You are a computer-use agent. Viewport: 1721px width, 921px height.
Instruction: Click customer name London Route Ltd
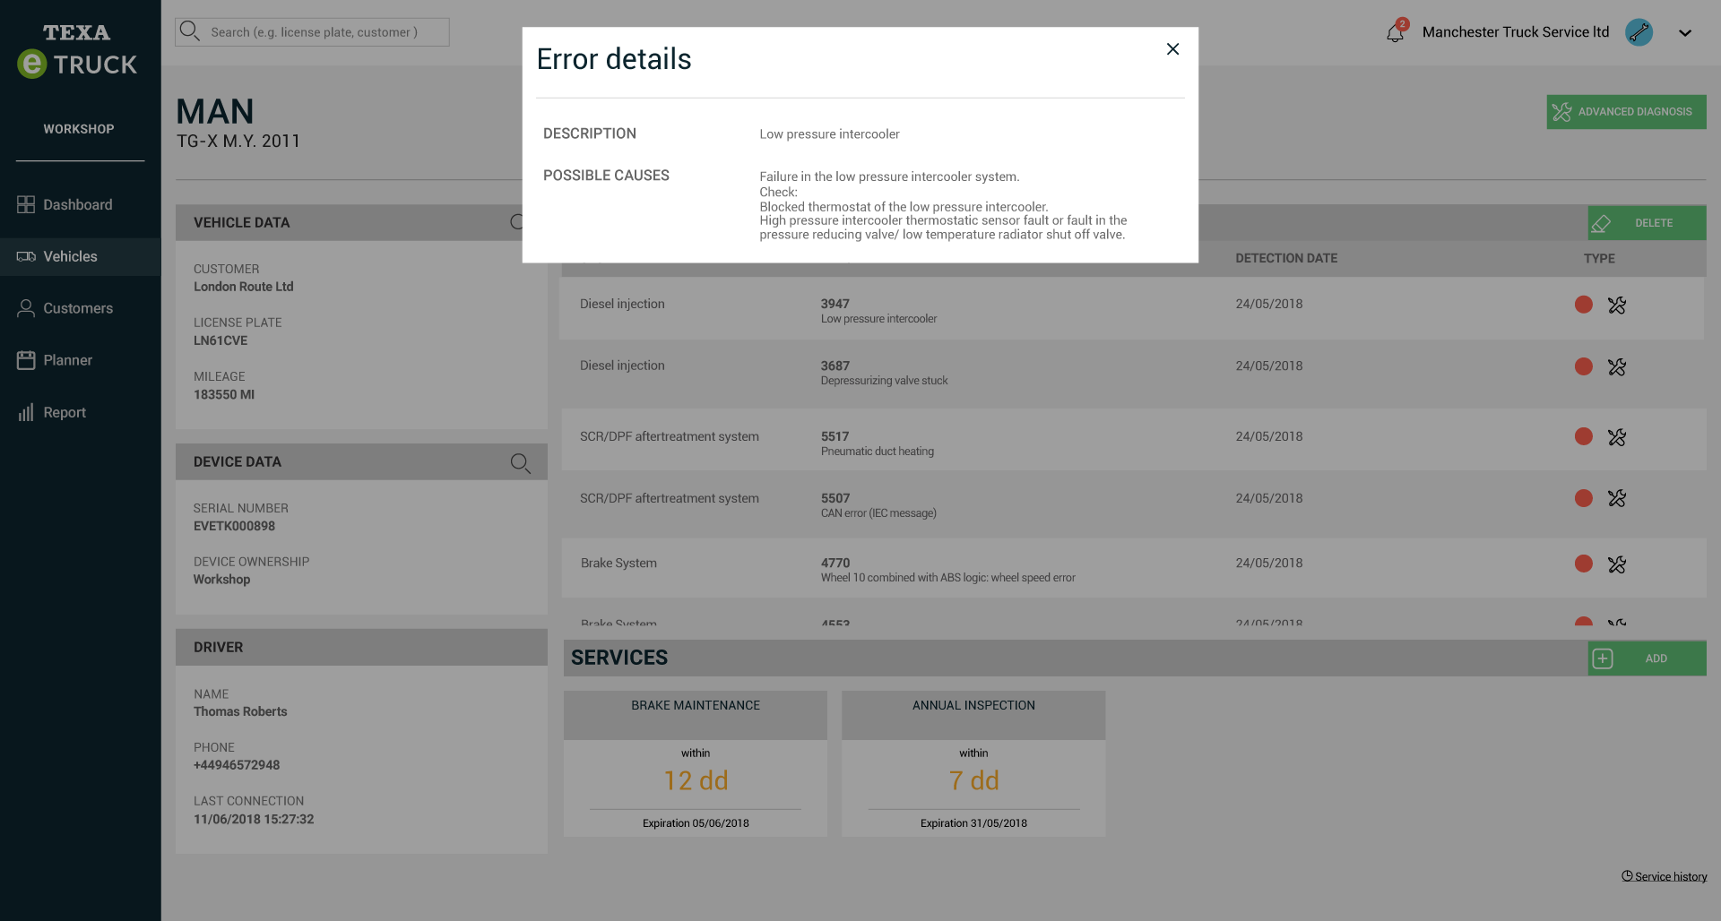tap(244, 287)
